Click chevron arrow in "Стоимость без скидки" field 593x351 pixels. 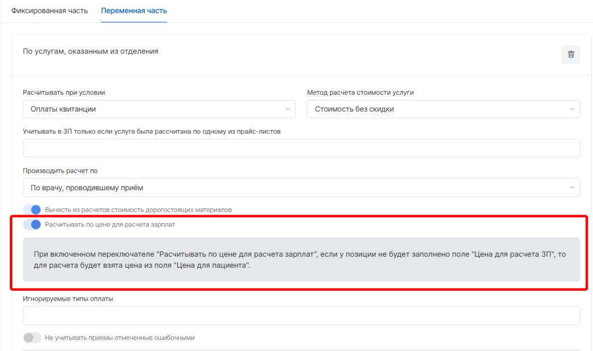pos(572,109)
